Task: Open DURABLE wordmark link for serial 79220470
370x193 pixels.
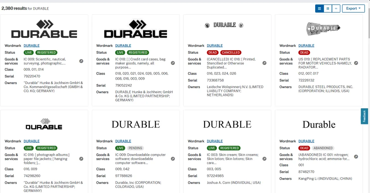Action: (32, 46)
